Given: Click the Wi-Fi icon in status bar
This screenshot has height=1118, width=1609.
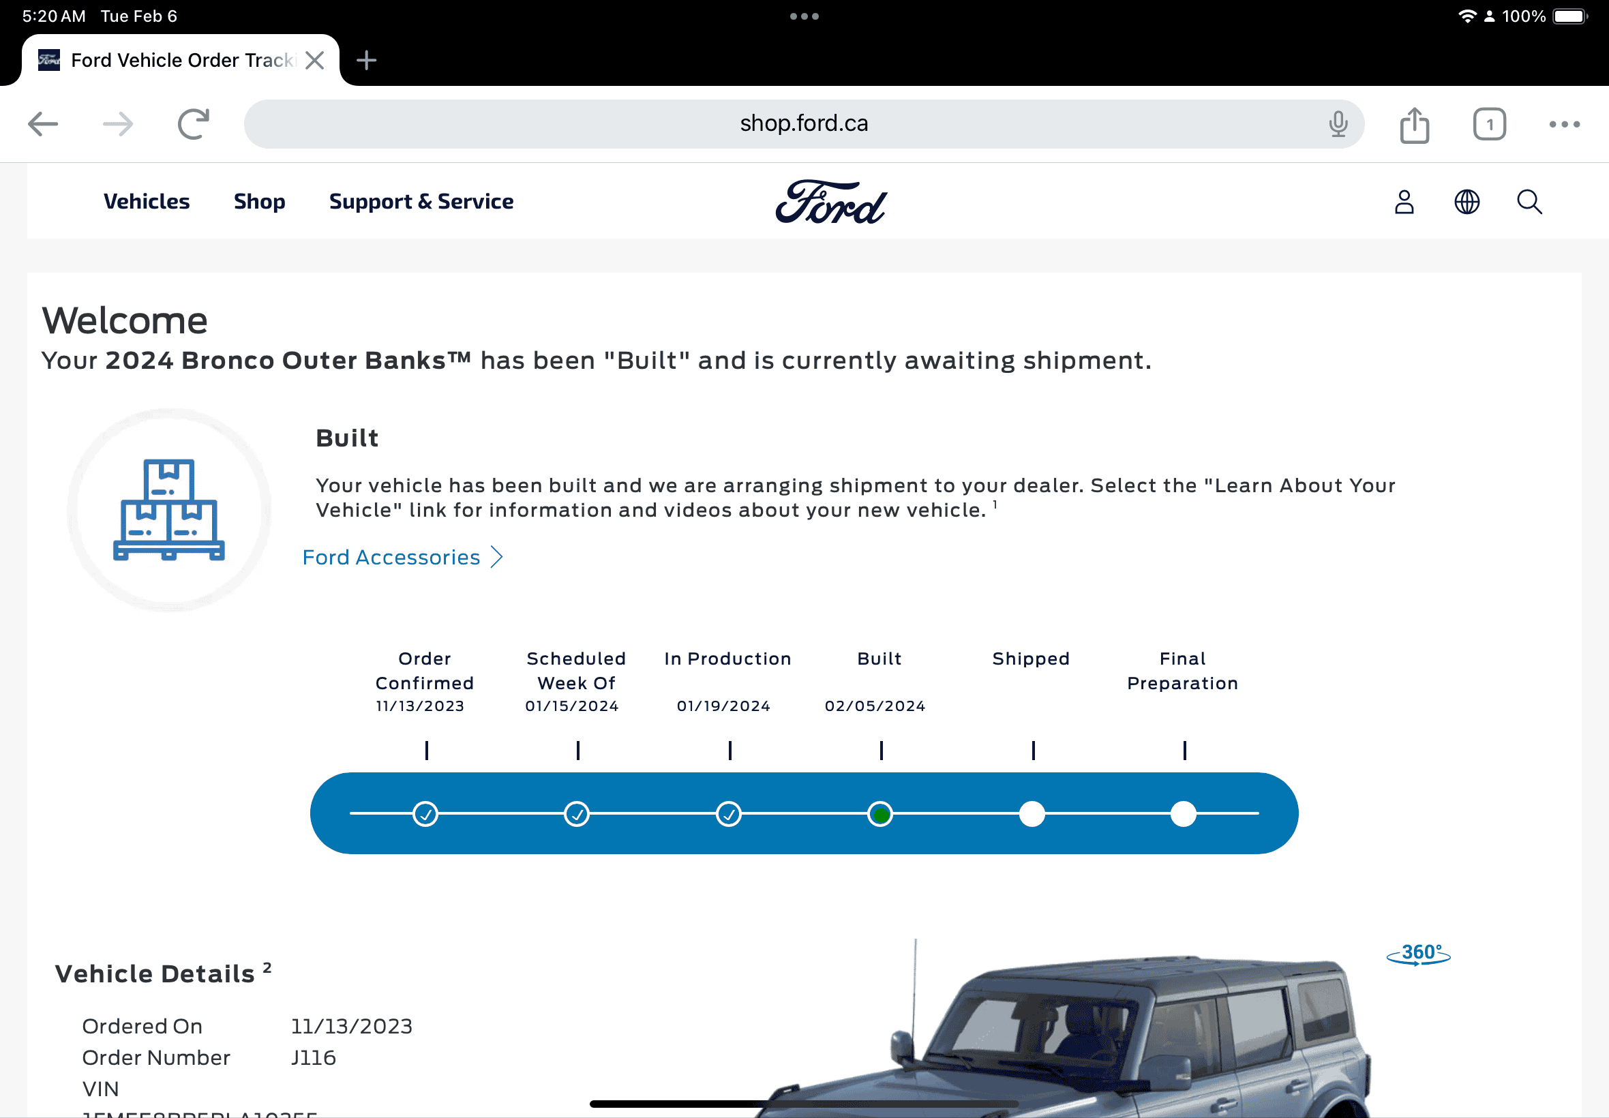Looking at the screenshot, I should pyautogui.click(x=1467, y=16).
